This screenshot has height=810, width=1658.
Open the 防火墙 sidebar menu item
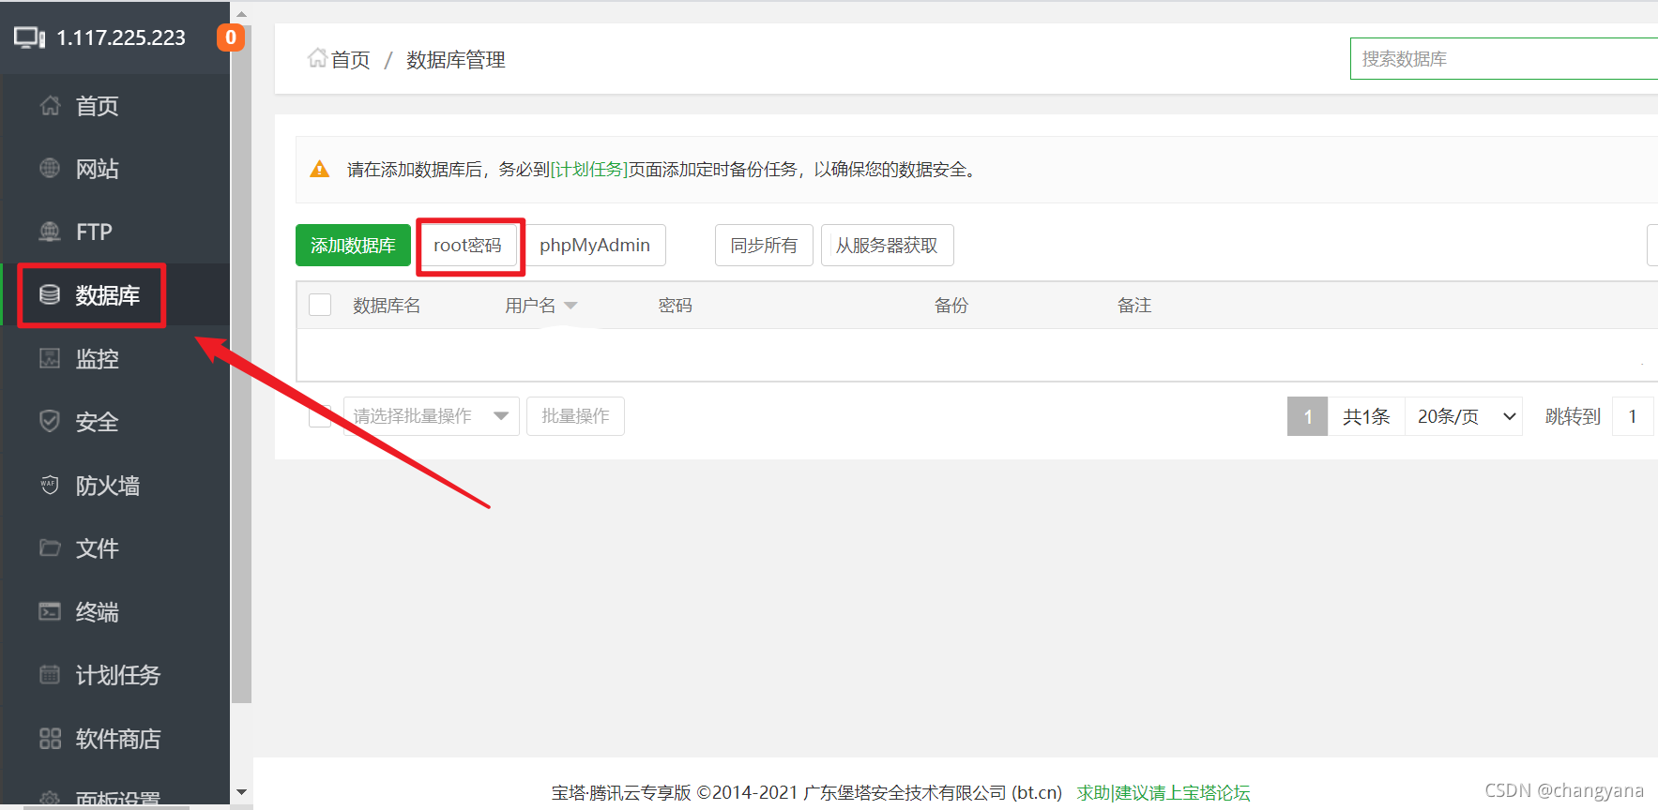(x=114, y=485)
